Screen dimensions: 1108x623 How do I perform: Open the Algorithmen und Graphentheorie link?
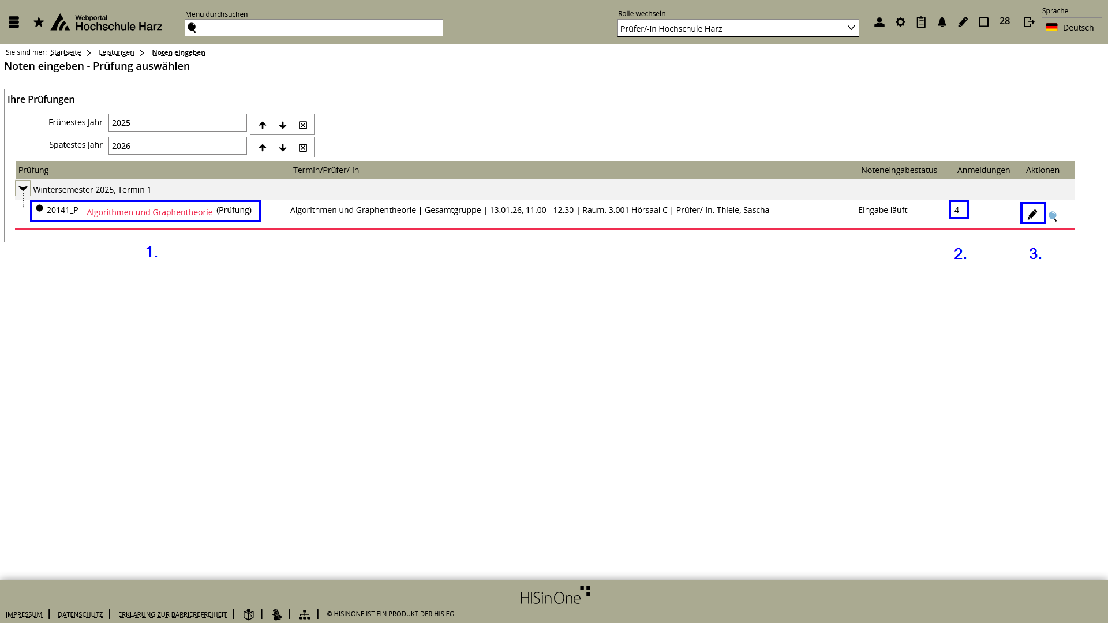tap(149, 212)
